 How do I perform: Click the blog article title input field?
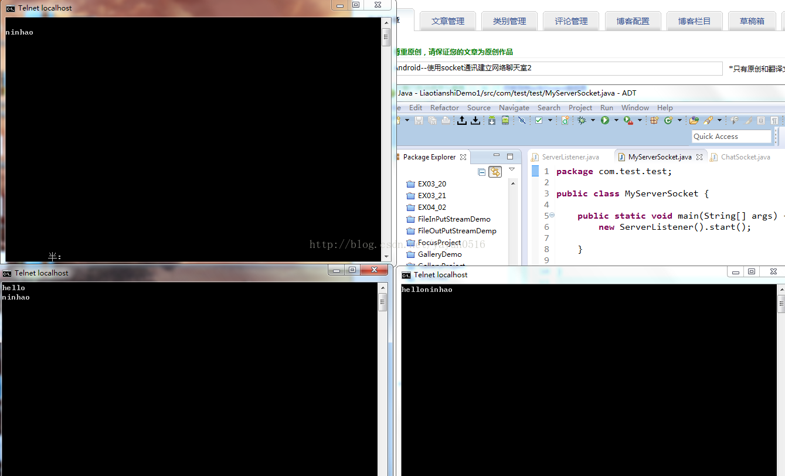(x=559, y=68)
